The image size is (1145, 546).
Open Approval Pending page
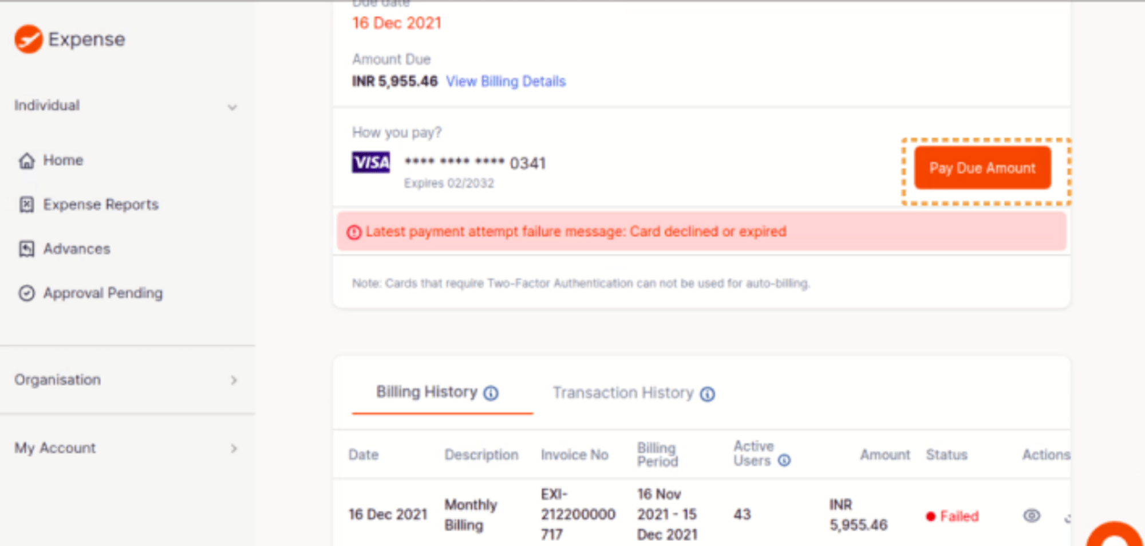point(90,293)
